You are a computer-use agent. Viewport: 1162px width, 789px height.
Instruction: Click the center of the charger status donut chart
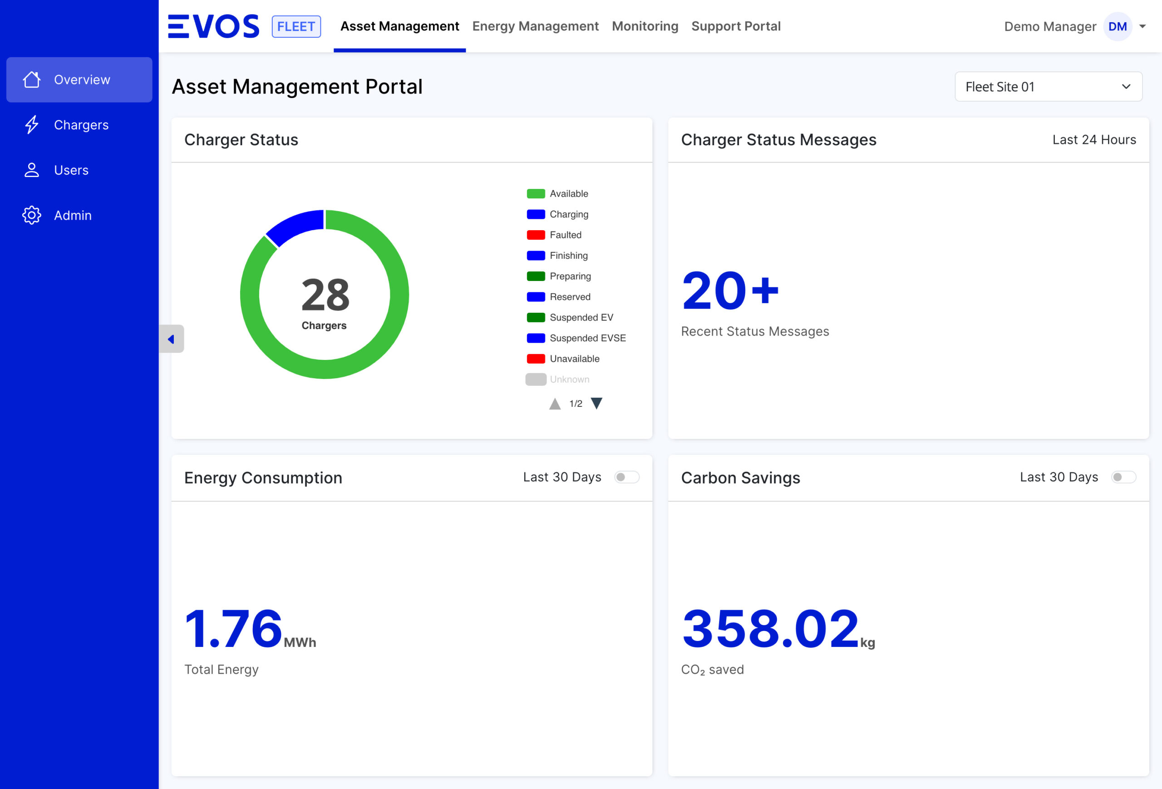tap(325, 295)
